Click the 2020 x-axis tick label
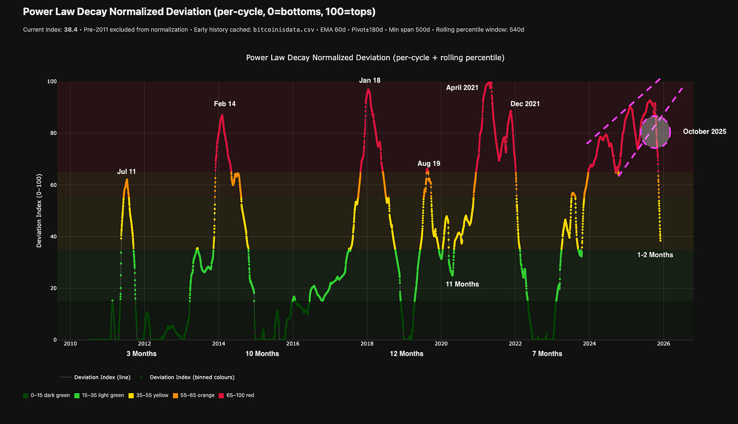Image resolution: width=738 pixels, height=424 pixels. (441, 345)
